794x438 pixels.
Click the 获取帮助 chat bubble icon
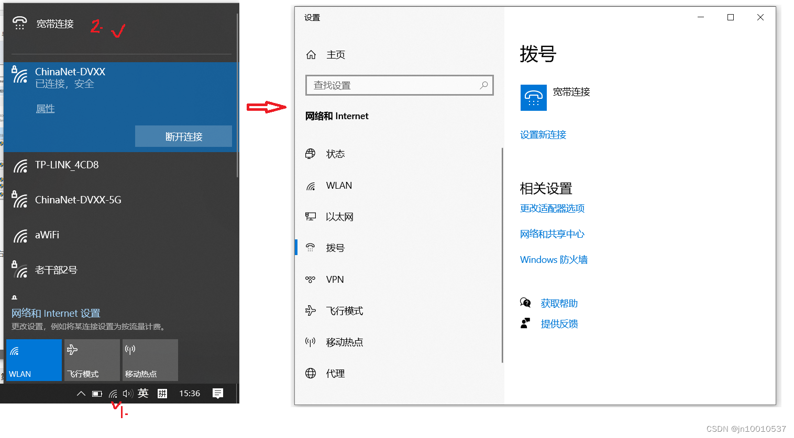click(x=525, y=303)
